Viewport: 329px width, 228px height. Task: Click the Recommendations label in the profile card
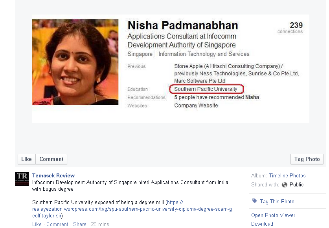(147, 97)
